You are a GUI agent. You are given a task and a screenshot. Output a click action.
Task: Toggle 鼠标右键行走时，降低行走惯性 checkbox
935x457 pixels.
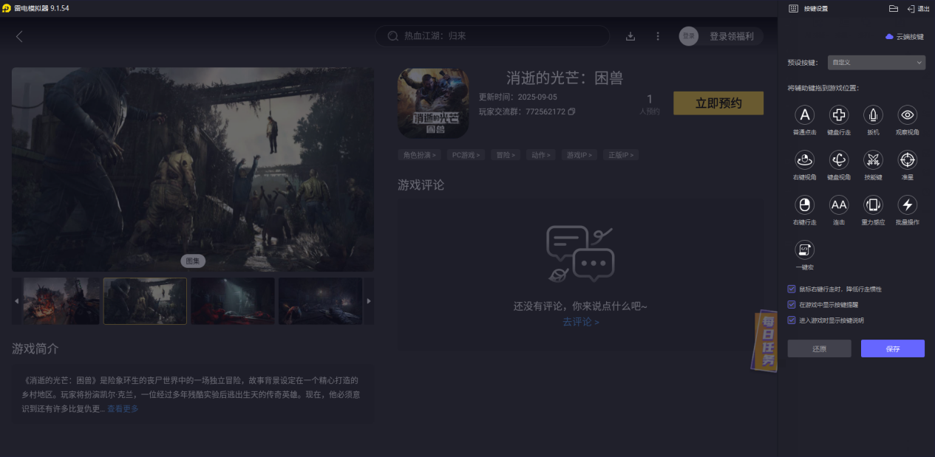(x=792, y=289)
